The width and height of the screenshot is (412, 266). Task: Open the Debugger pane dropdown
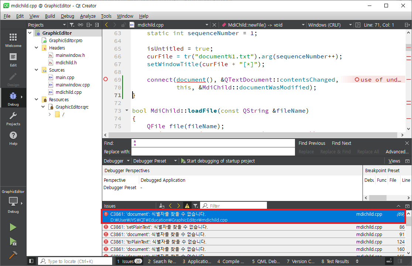click(x=117, y=161)
